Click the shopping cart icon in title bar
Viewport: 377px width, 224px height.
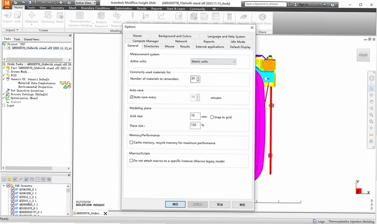pyautogui.click(x=324, y=4)
